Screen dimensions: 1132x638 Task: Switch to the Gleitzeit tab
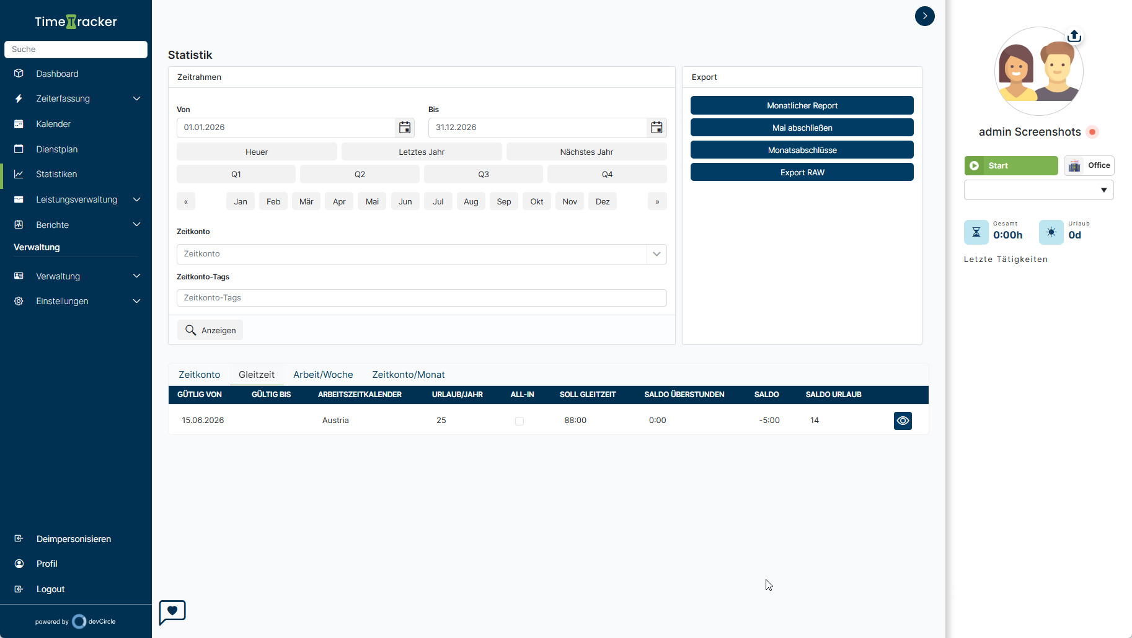click(x=257, y=375)
